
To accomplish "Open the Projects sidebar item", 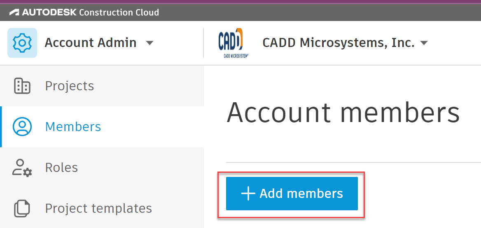I will pyautogui.click(x=70, y=86).
